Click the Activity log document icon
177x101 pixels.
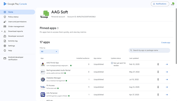tap(5, 41)
